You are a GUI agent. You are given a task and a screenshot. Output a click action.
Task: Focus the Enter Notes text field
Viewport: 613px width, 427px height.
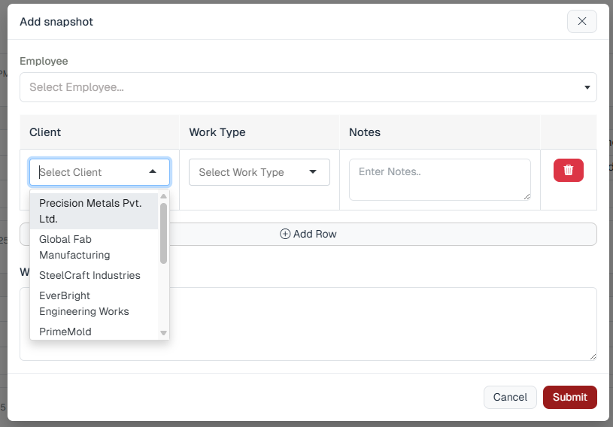coord(439,180)
